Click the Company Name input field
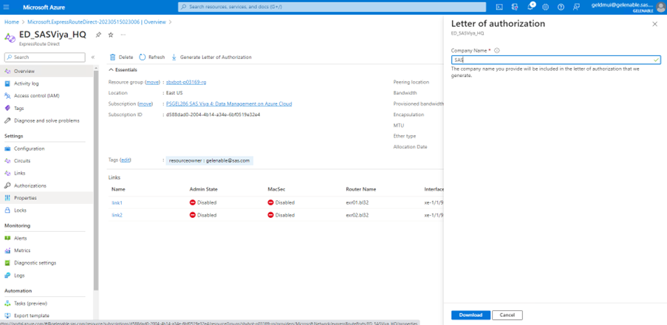Screen dimensions: 667x325 tap(555, 60)
